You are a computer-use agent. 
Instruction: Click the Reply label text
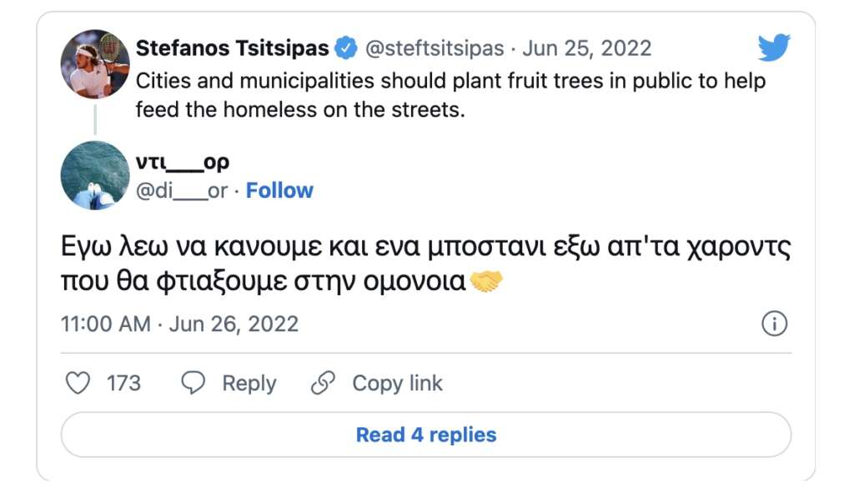pos(249,383)
